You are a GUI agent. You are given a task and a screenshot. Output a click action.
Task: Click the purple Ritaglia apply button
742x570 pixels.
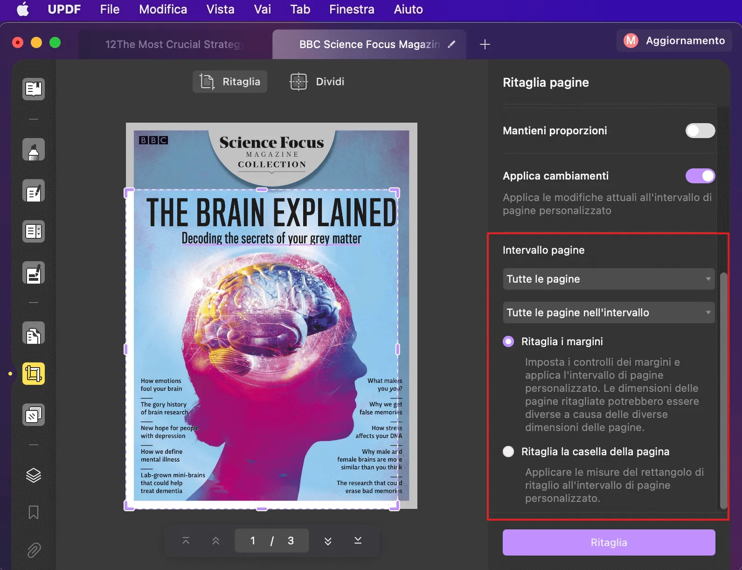pyautogui.click(x=609, y=542)
